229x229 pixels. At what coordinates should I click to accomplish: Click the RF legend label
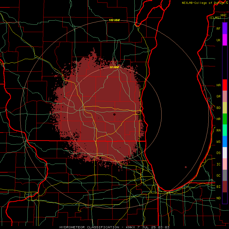[x=218, y=28]
